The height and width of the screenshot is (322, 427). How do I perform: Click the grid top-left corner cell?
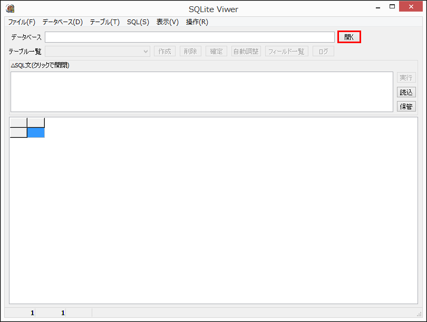click(x=18, y=123)
